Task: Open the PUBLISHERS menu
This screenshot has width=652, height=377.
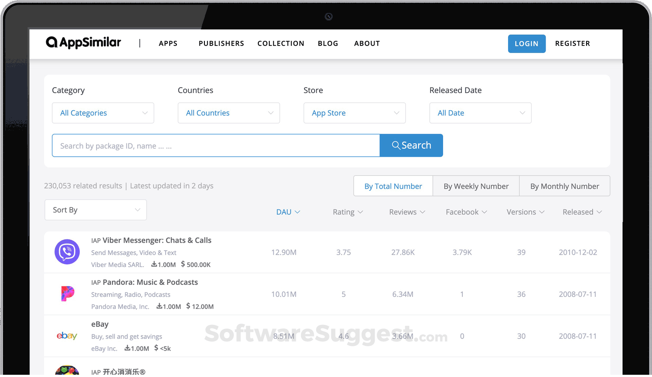Action: click(221, 43)
